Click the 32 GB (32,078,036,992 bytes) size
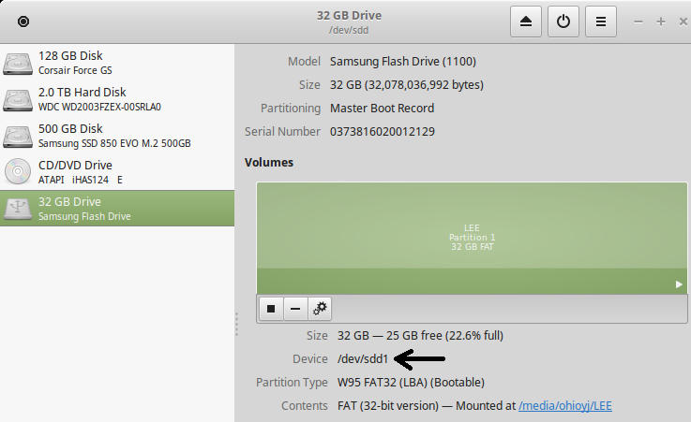Screen dimensions: 691x422 (x=407, y=85)
